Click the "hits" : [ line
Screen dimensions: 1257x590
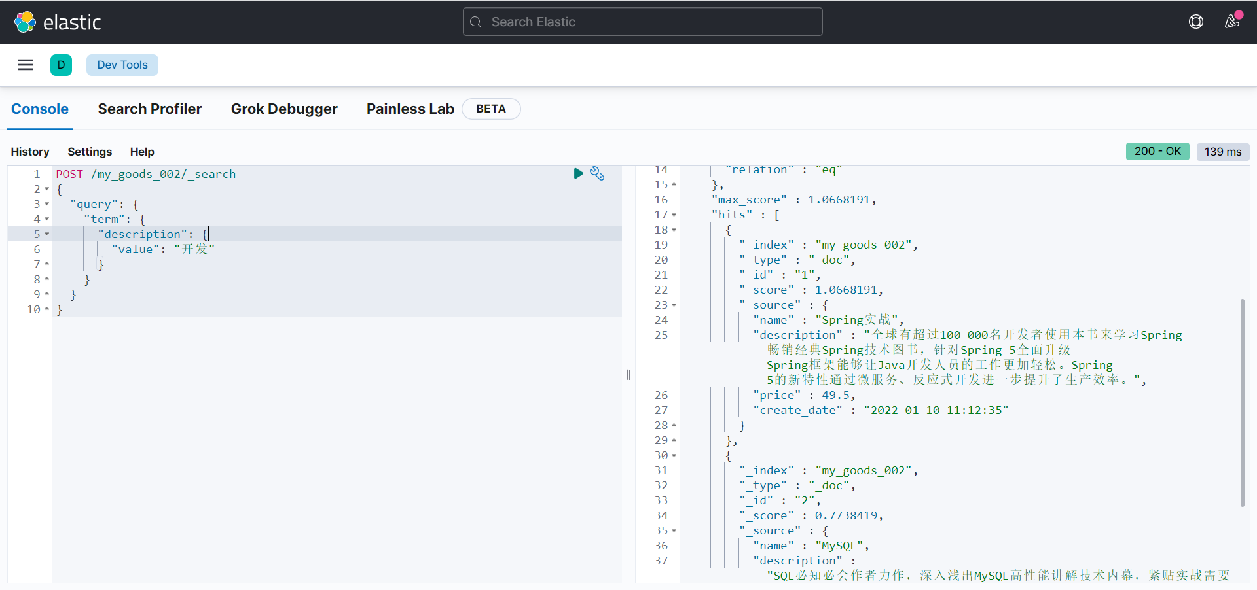(745, 215)
